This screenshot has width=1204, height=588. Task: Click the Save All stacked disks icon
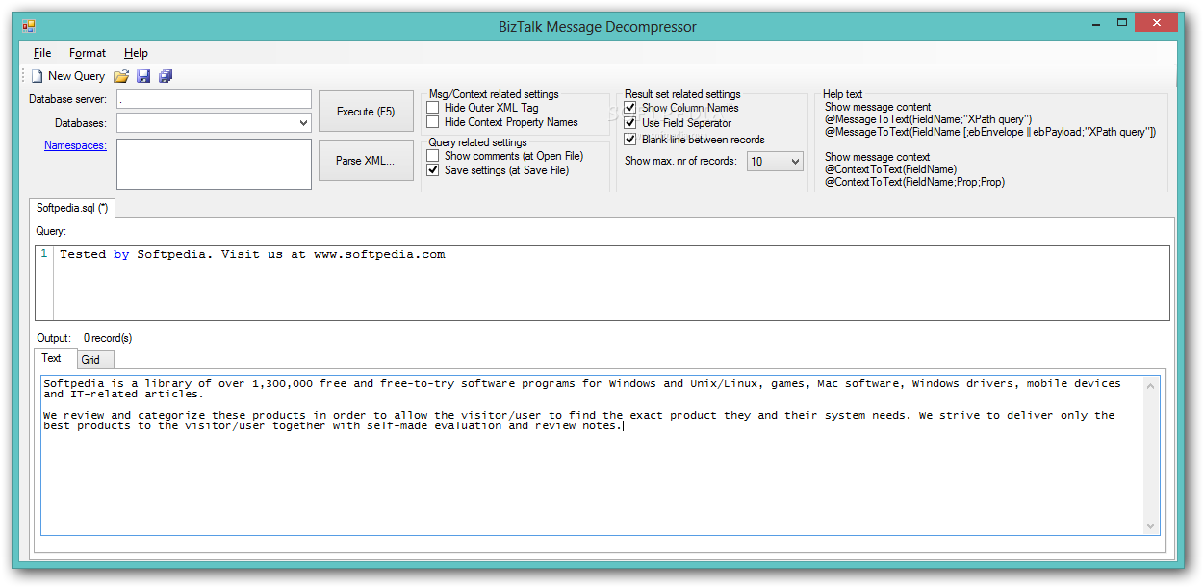(x=166, y=76)
